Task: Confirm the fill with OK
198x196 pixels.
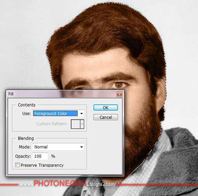Action: 106,108
